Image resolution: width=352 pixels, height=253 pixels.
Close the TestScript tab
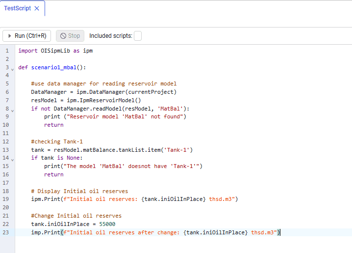coord(37,8)
